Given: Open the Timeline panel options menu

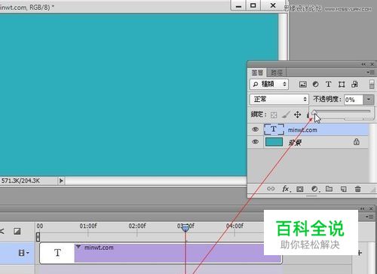Looking at the screenshot, I should [369, 217].
